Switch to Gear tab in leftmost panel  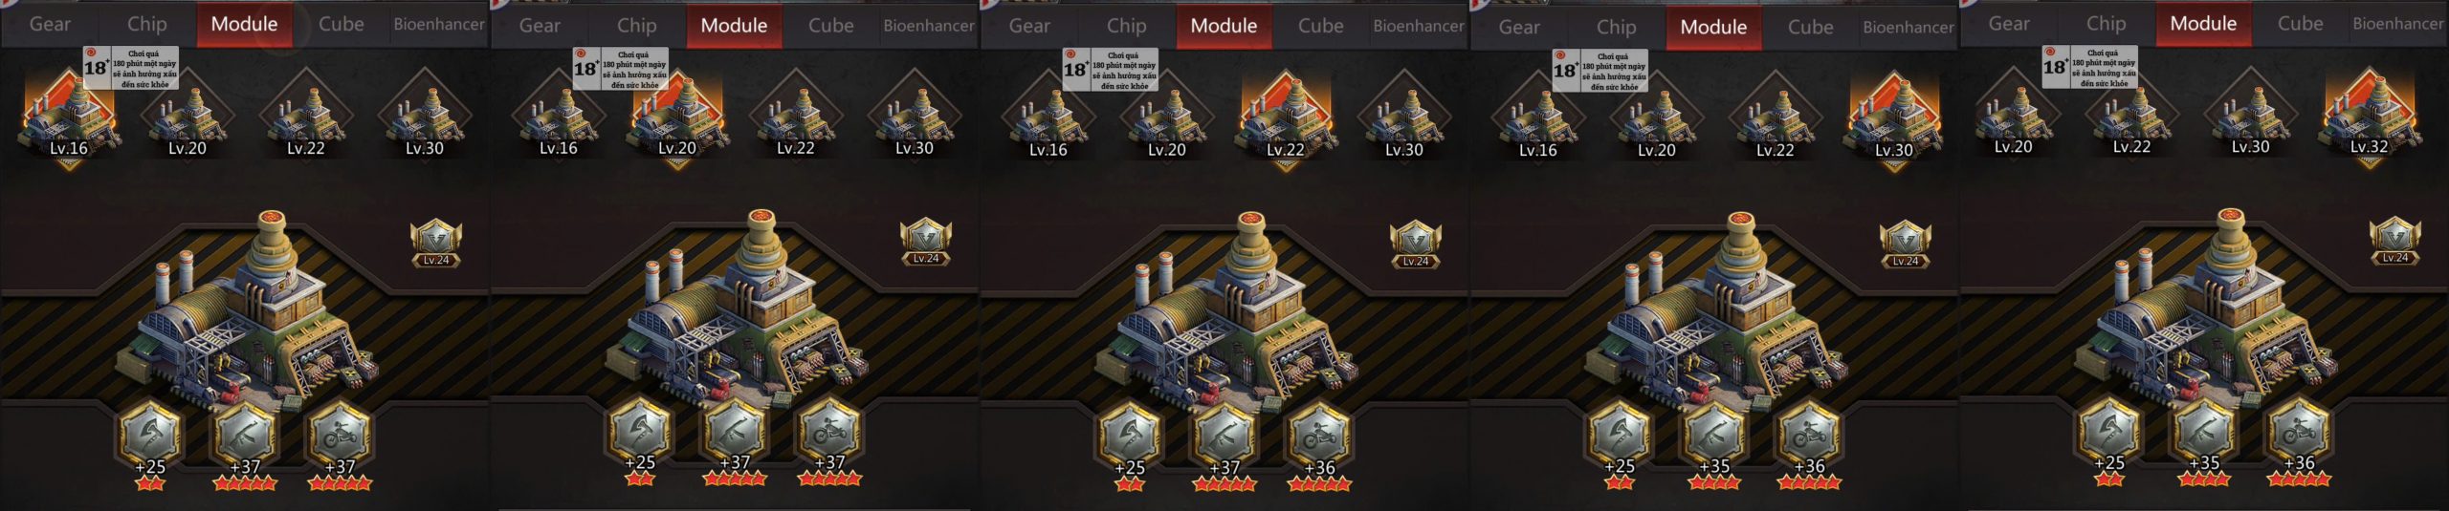[x=50, y=24]
